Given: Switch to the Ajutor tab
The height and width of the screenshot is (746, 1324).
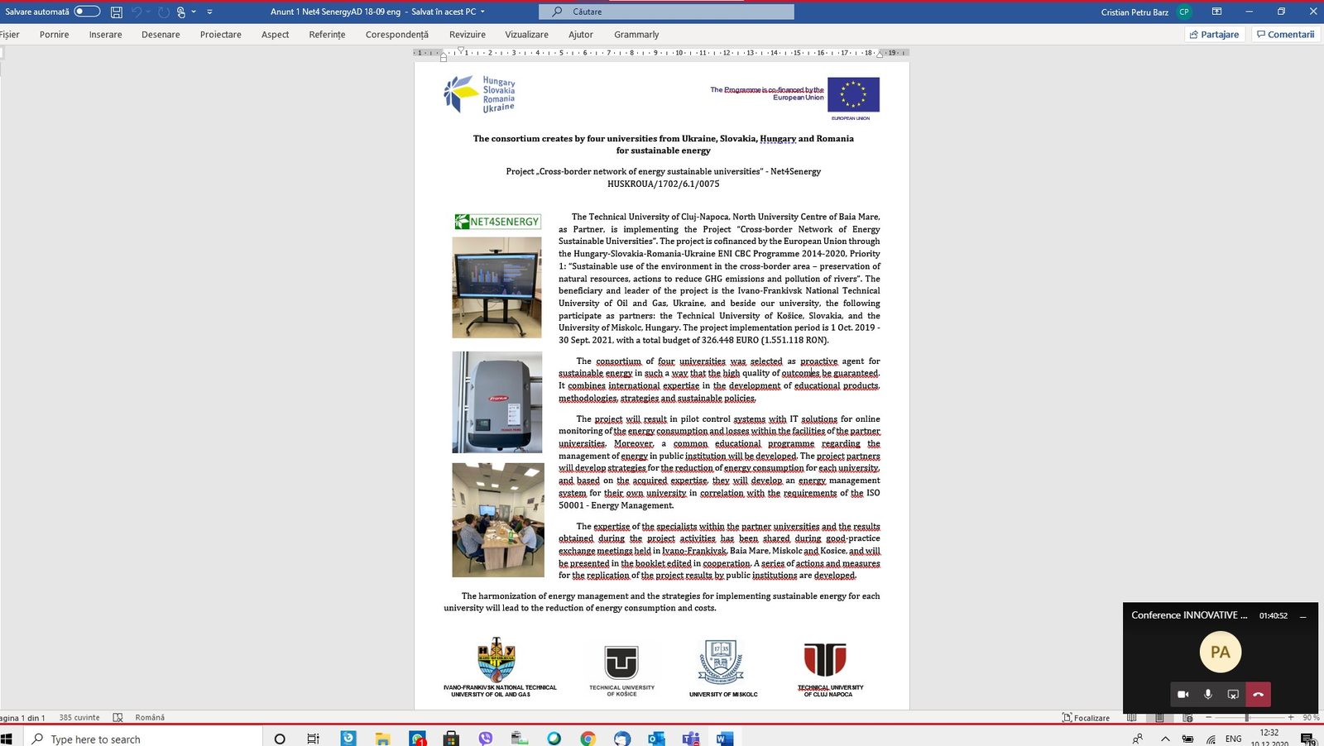Looking at the screenshot, I should coord(581,35).
